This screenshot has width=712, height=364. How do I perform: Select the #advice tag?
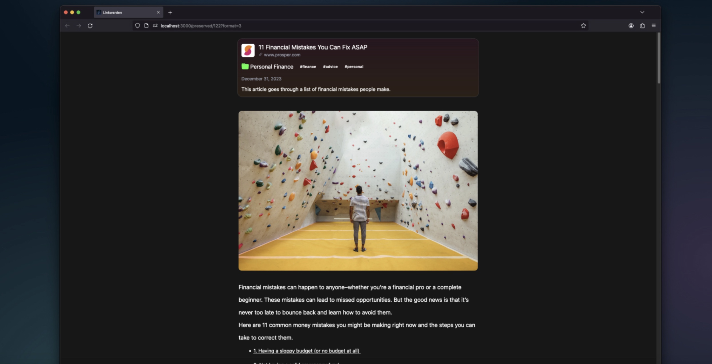[x=330, y=67]
